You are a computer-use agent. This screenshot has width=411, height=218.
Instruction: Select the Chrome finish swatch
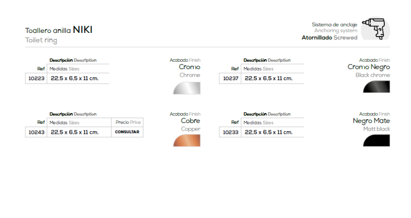click(x=186, y=88)
